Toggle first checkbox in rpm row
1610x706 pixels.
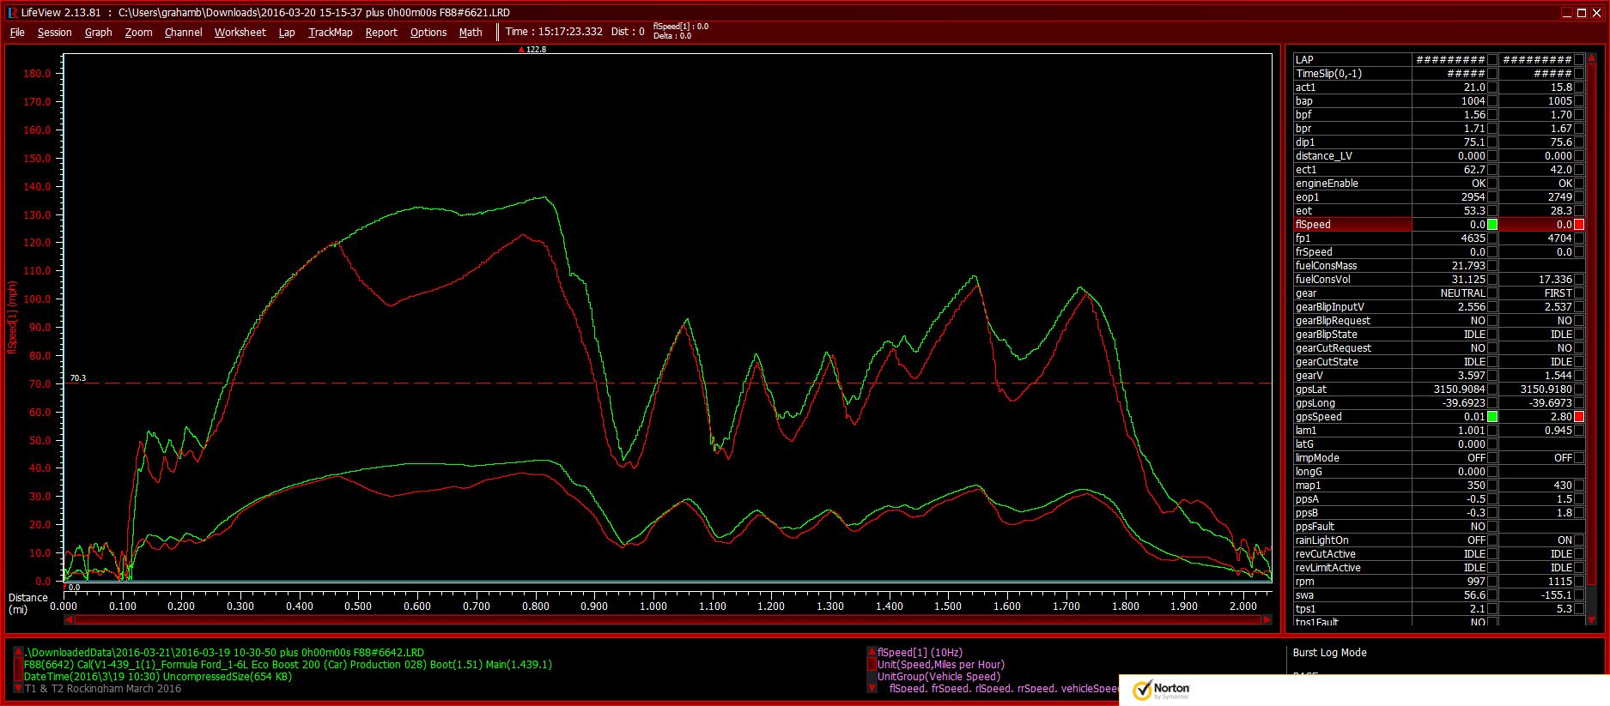(1492, 582)
